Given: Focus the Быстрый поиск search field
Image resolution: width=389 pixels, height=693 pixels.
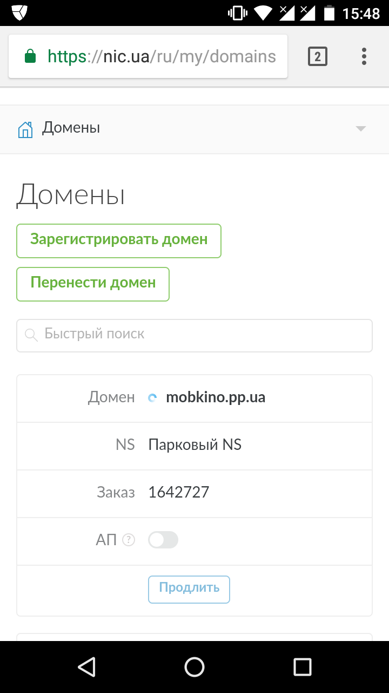Looking at the screenshot, I should [205, 335].
